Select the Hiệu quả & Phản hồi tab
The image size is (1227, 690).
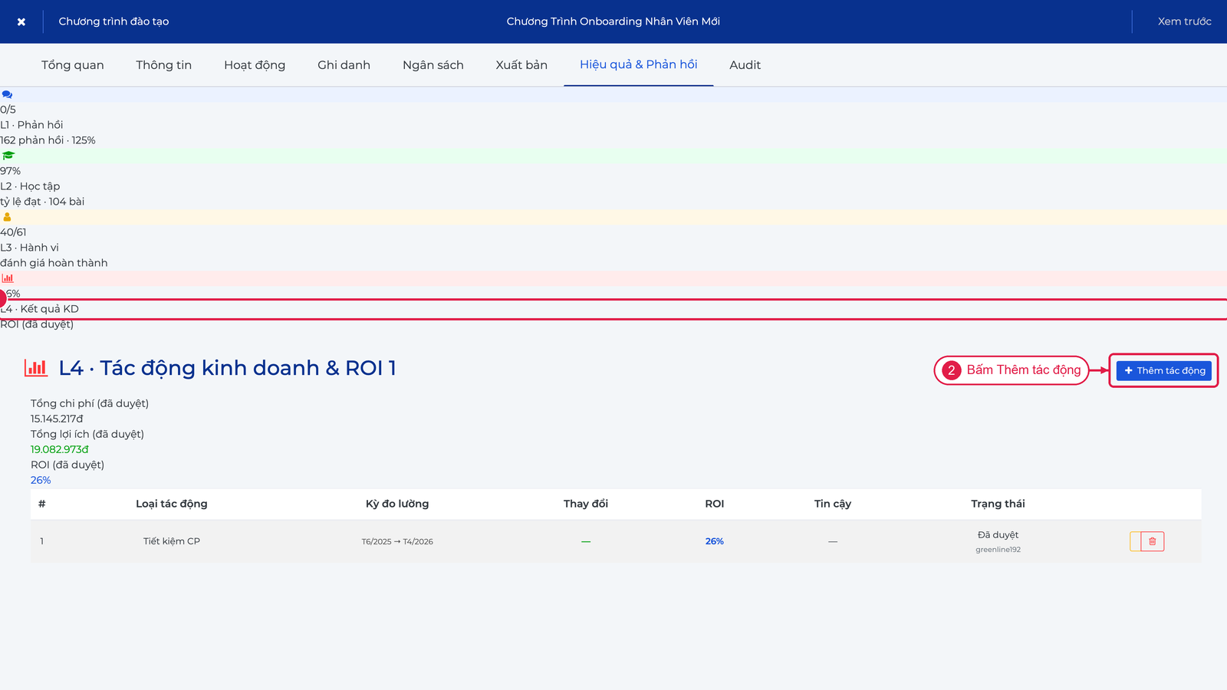[639, 65]
